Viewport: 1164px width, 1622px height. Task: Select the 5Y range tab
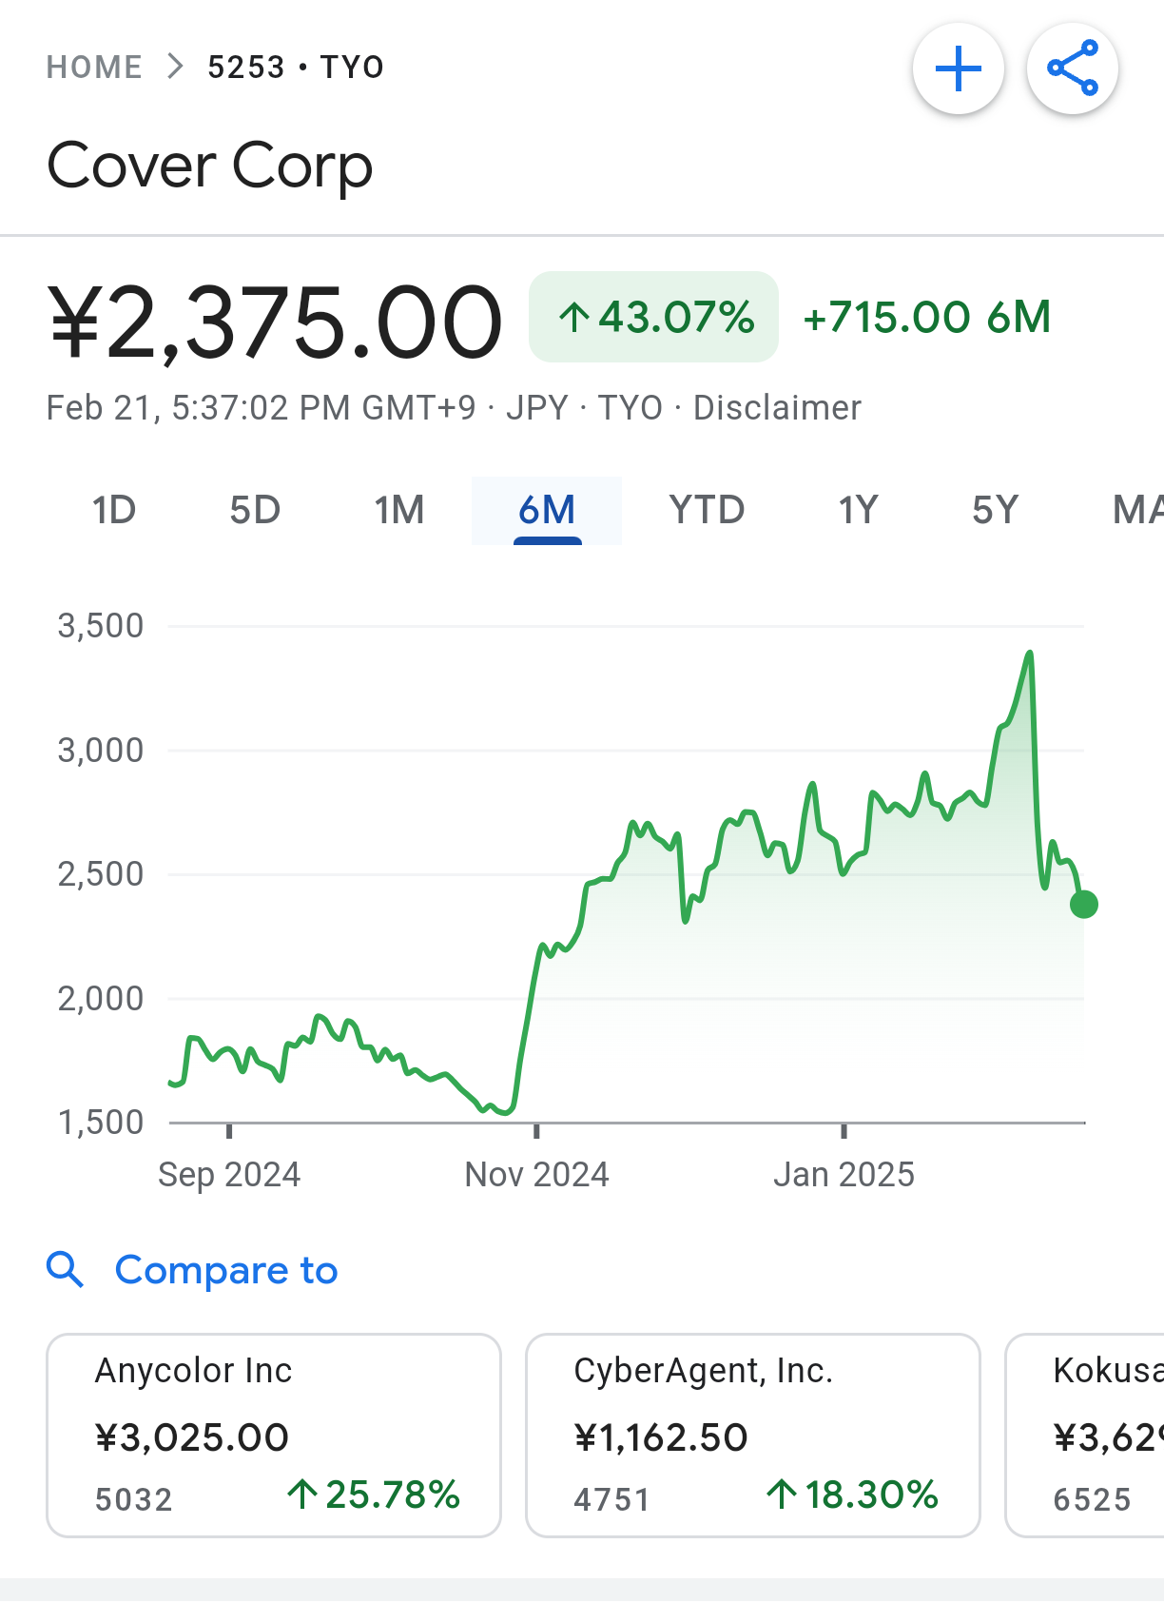[x=995, y=511]
